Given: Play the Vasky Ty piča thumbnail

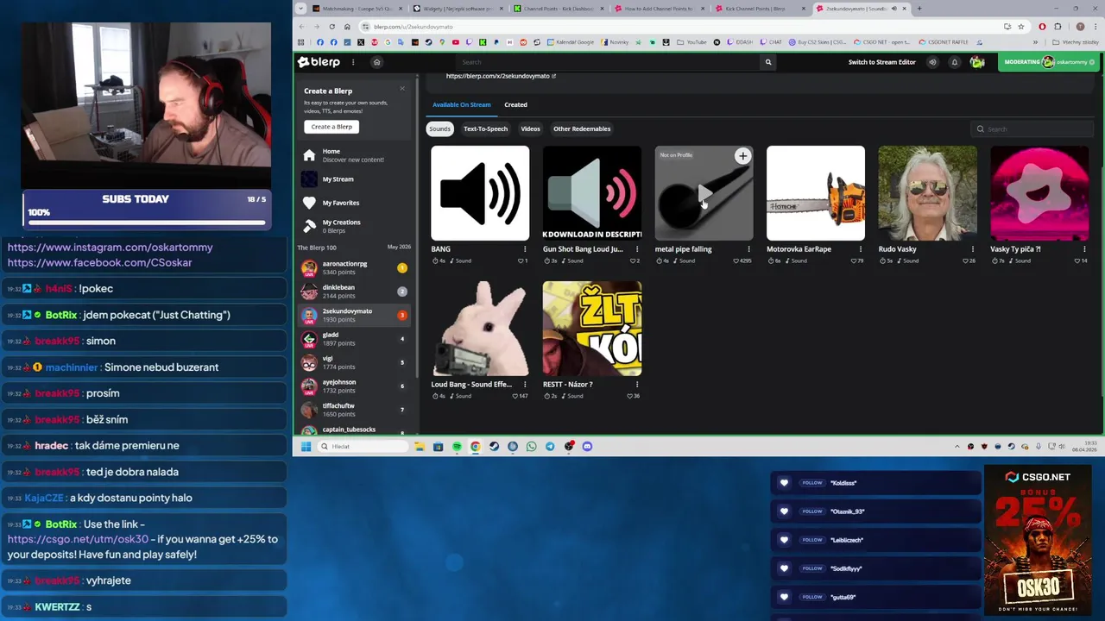Looking at the screenshot, I should coord(1039,193).
